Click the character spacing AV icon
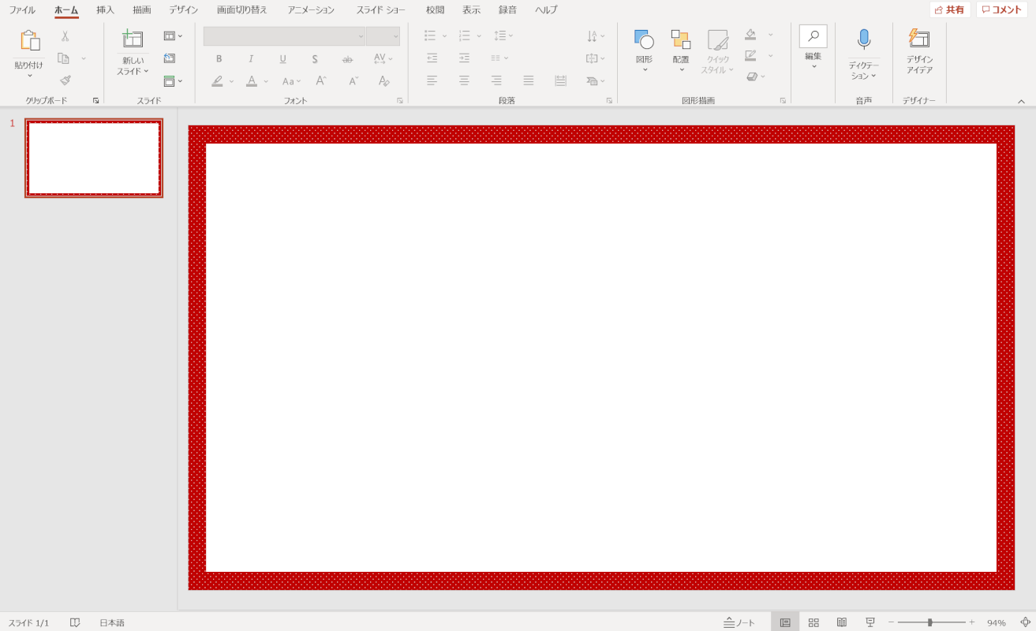 click(x=380, y=58)
